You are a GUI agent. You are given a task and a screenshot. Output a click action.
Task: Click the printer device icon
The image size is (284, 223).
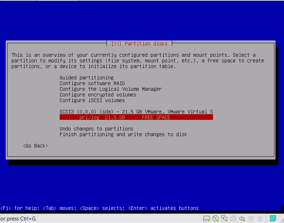(233, 218)
